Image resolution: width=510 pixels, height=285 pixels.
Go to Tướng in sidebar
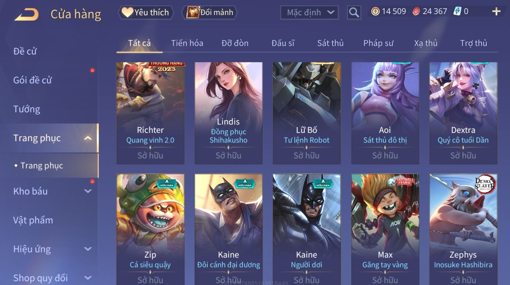coord(27,109)
